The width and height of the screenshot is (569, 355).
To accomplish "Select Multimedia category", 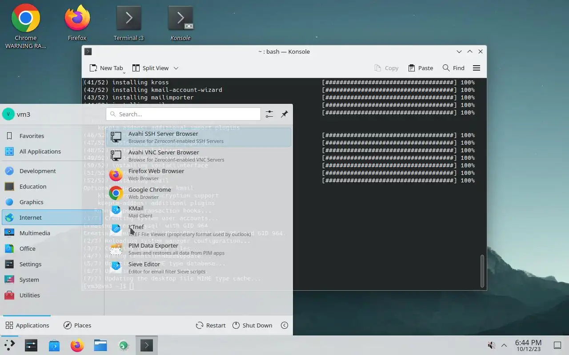I will [52, 233].
